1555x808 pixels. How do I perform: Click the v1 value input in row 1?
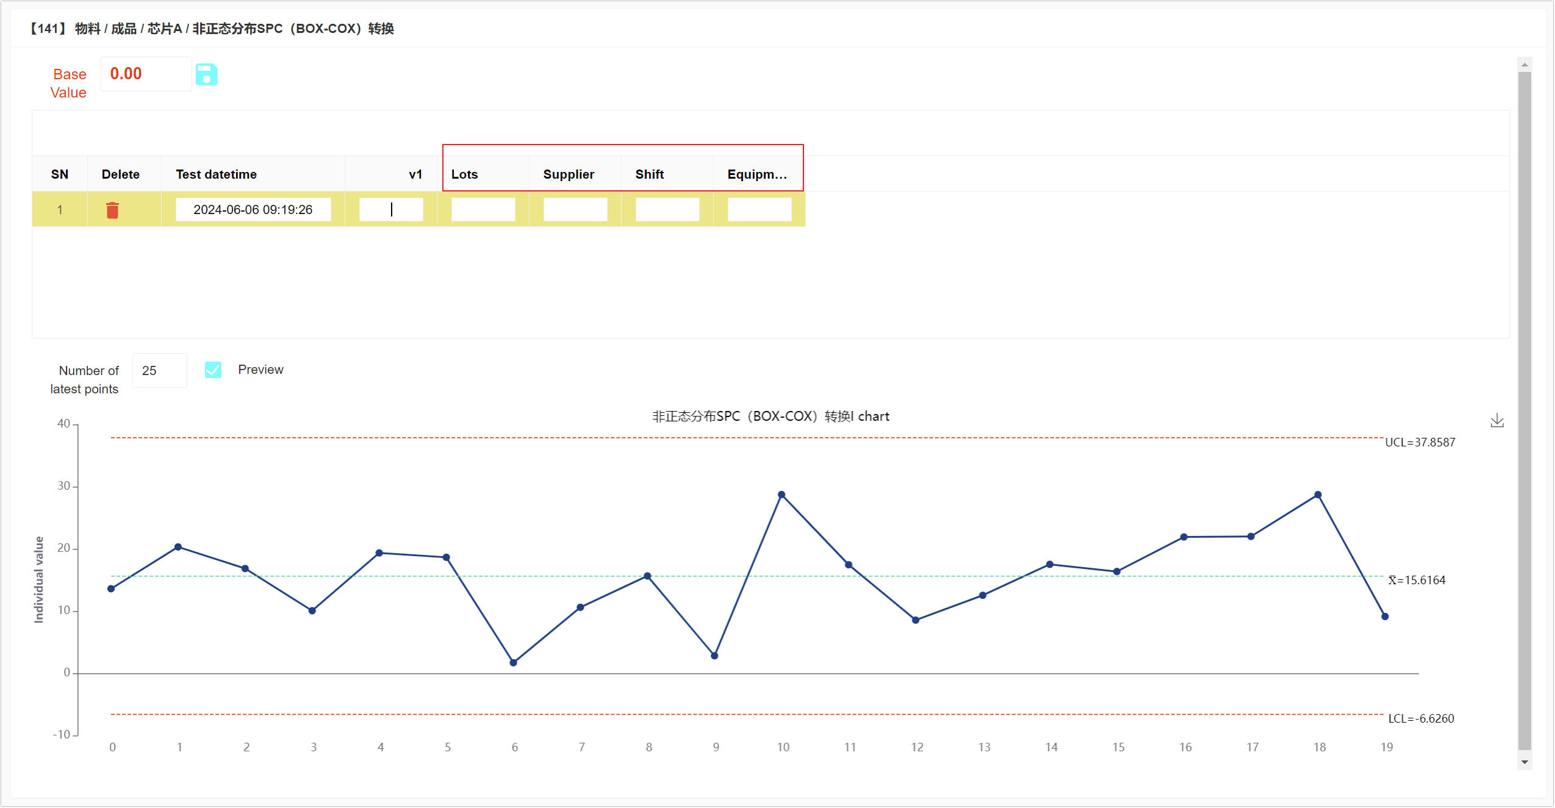pos(391,209)
